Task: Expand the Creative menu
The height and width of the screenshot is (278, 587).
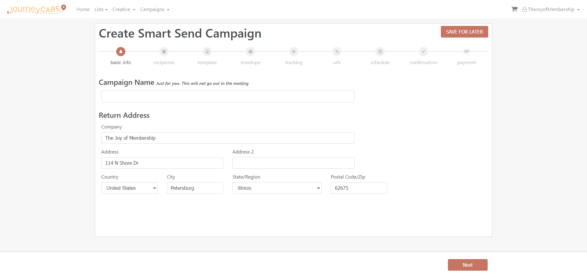Action: 124,9
